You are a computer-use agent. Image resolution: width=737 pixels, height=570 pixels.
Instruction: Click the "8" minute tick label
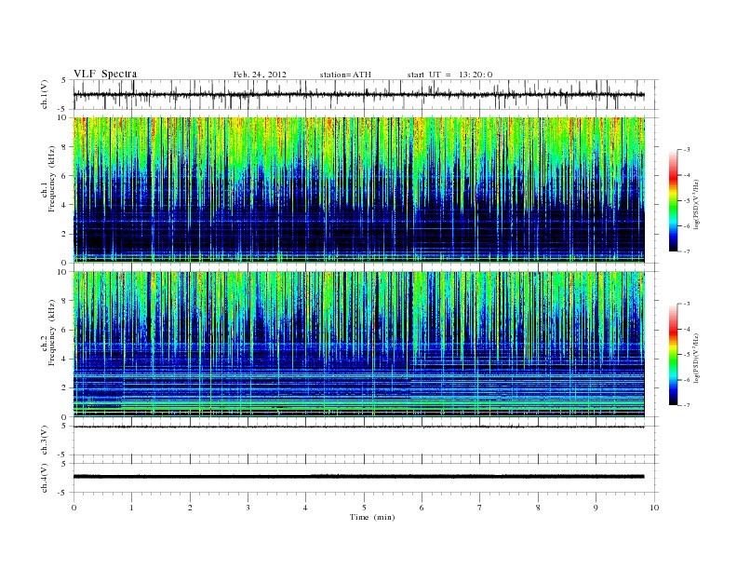pyautogui.click(x=538, y=508)
